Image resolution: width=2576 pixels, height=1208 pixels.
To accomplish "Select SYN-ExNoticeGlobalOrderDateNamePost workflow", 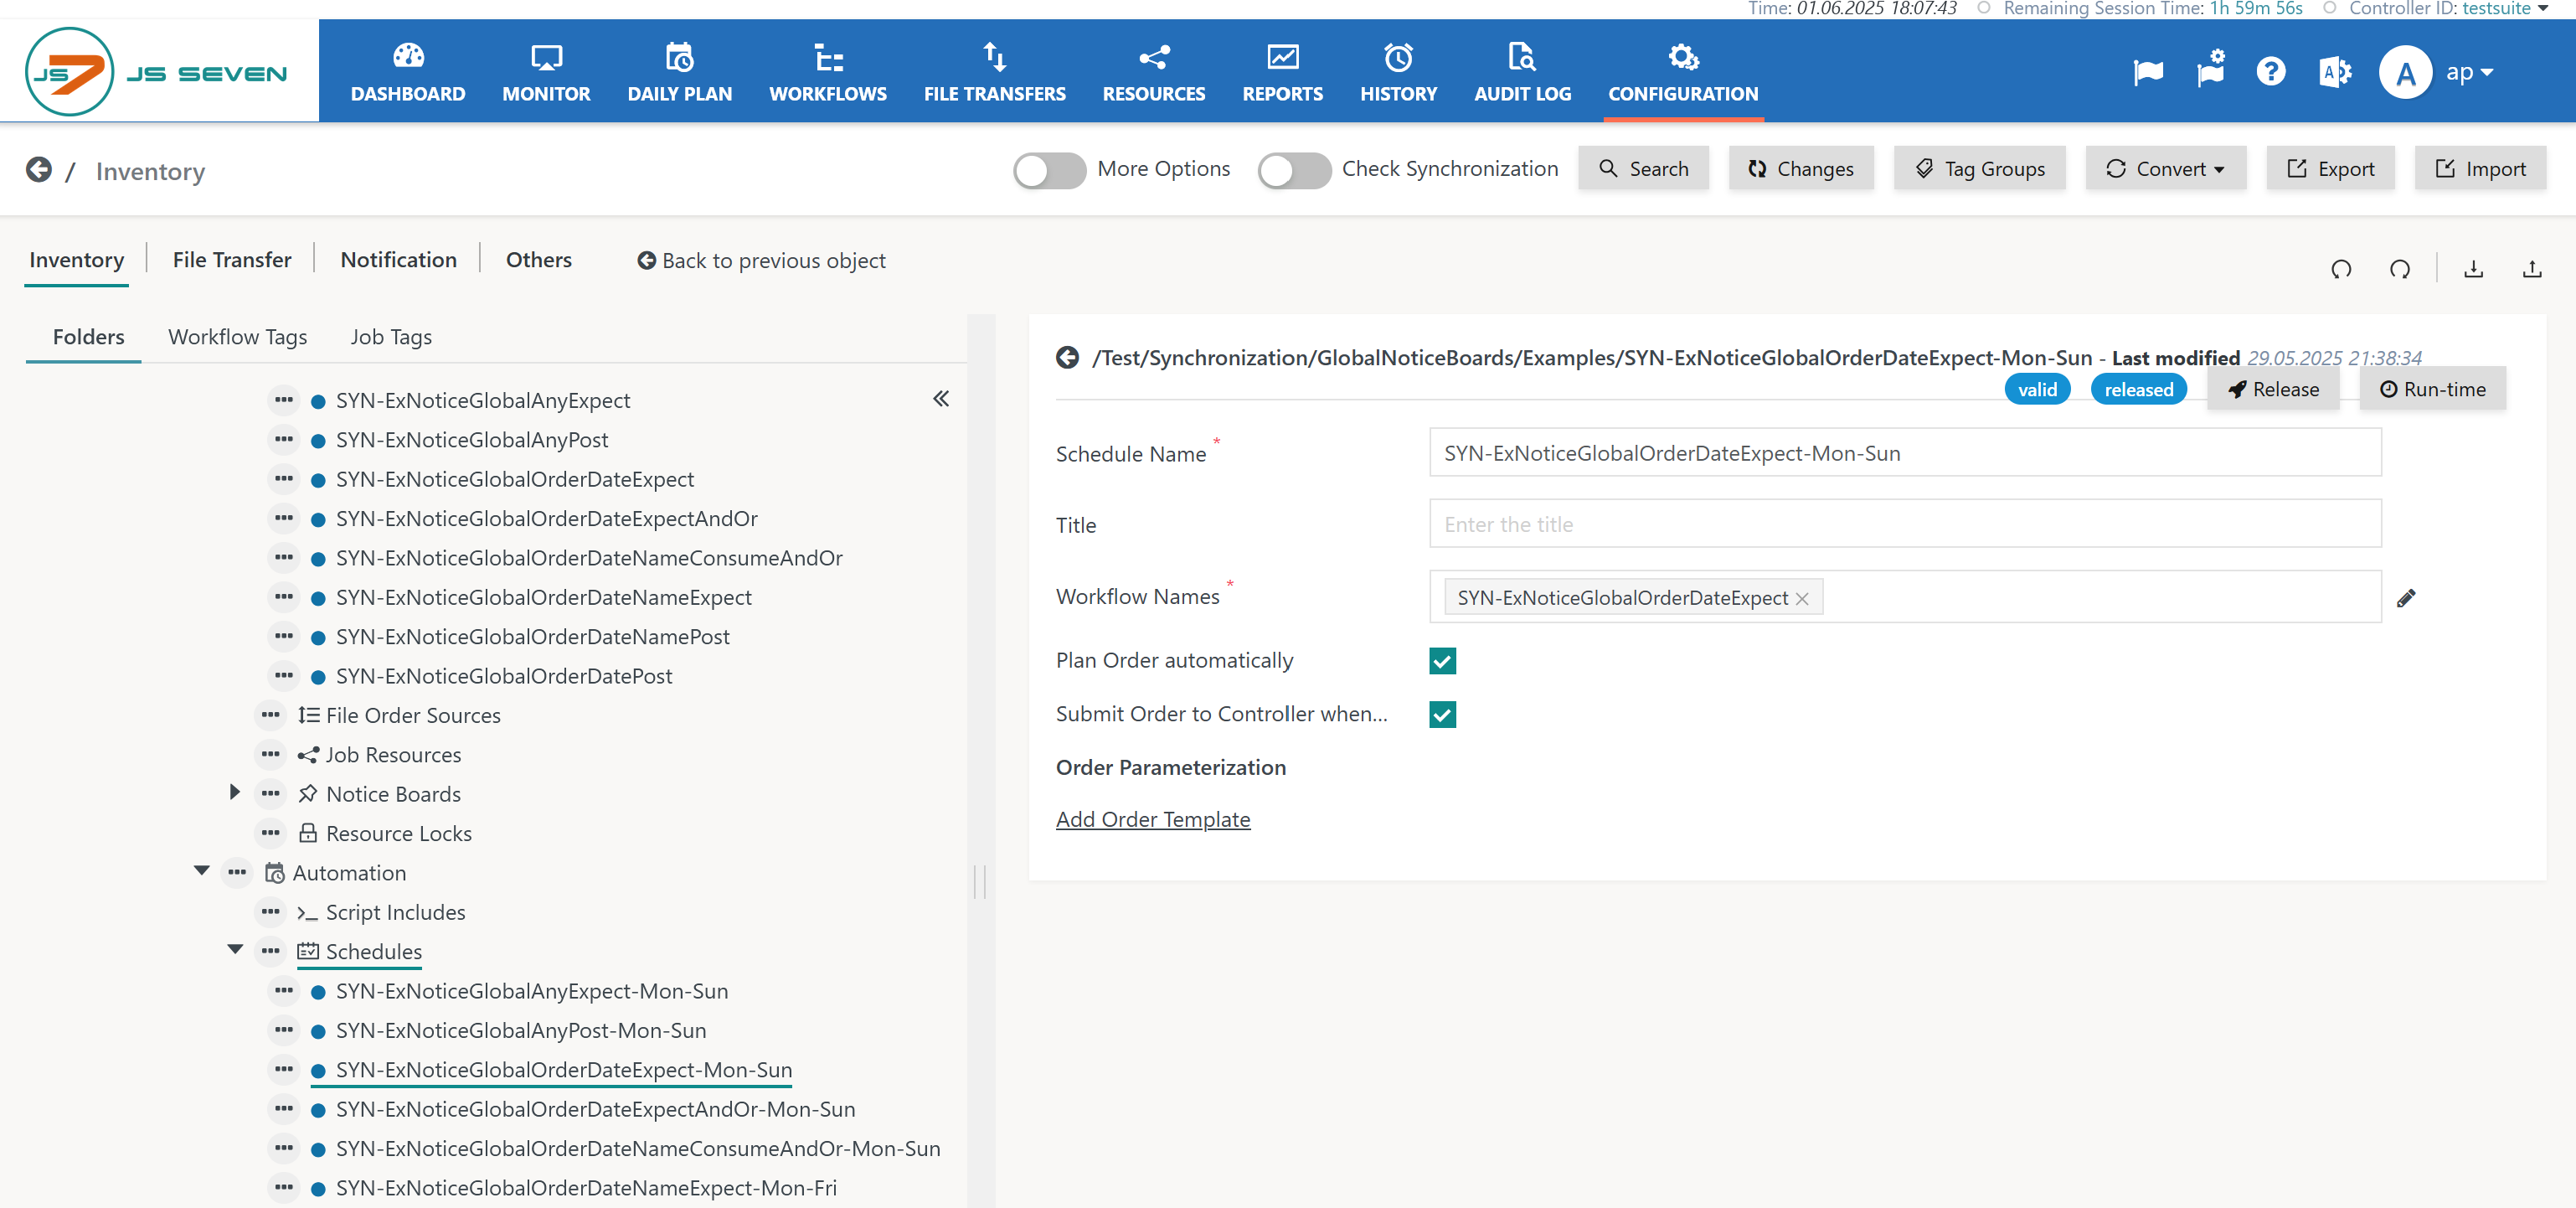I will tap(532, 637).
